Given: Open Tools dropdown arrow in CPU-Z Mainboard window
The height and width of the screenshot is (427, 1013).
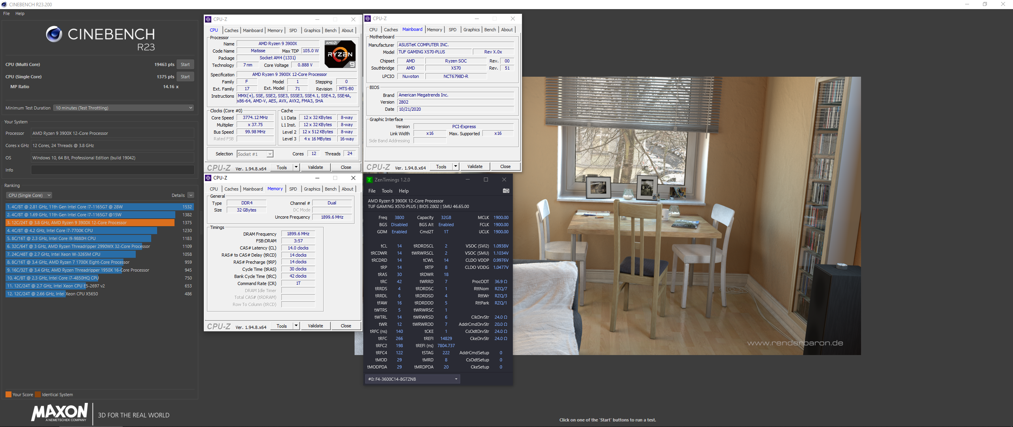Looking at the screenshot, I should tap(455, 166).
